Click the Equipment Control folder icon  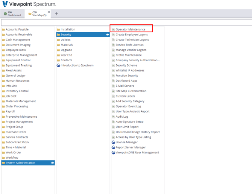click(x=3, y=61)
